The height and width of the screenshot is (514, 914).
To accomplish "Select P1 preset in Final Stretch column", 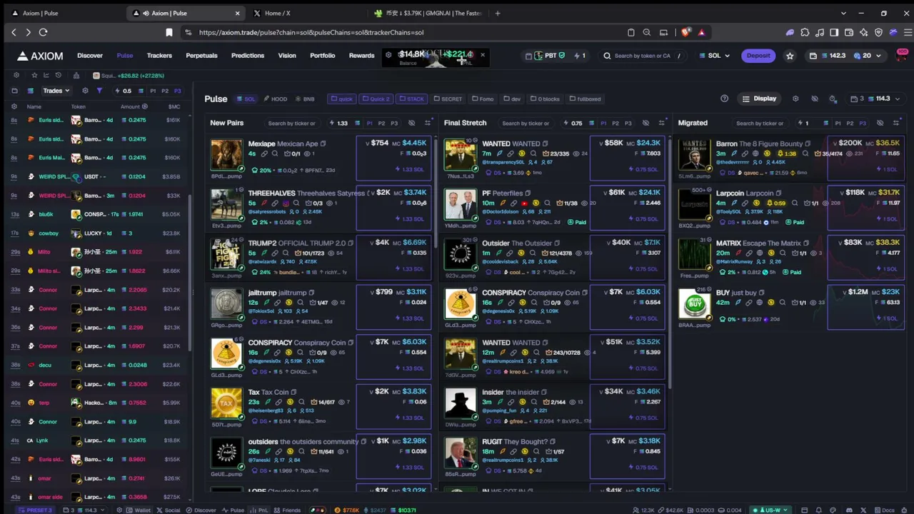I will tap(603, 124).
